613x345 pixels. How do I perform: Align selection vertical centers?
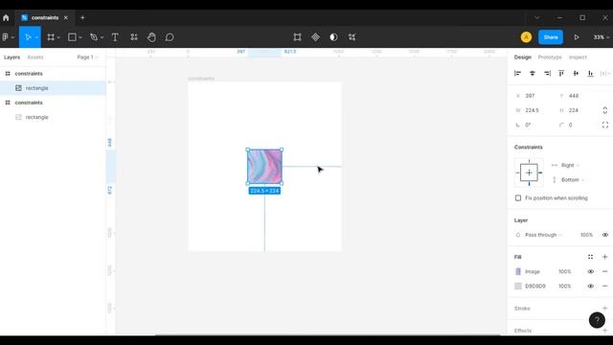(x=576, y=73)
